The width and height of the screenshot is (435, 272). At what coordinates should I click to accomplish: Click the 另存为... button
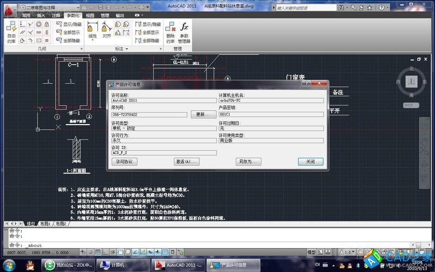(x=248, y=162)
